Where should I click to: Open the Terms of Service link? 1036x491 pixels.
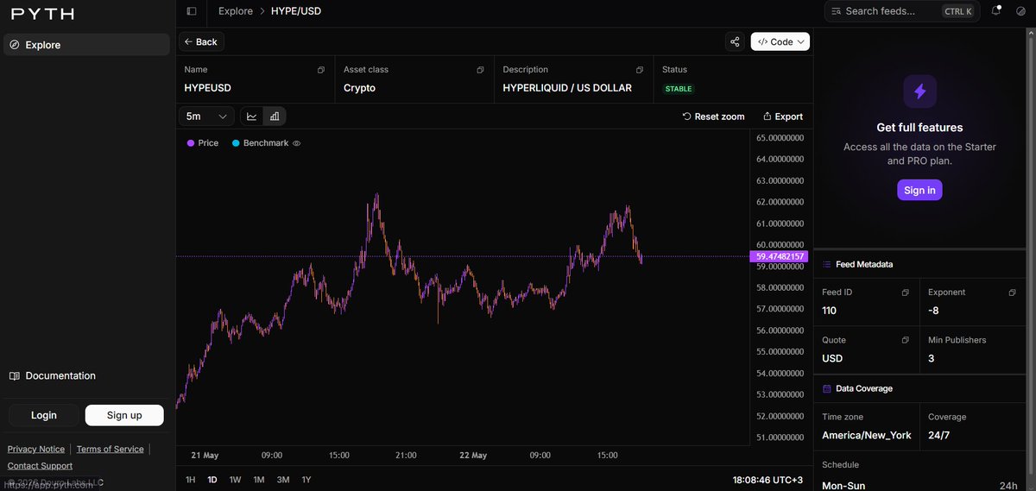[111, 449]
